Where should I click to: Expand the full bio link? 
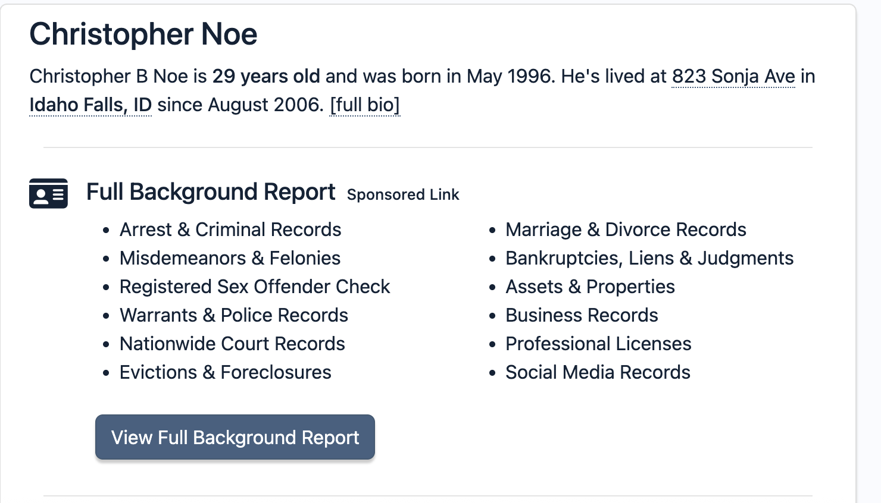pos(365,105)
